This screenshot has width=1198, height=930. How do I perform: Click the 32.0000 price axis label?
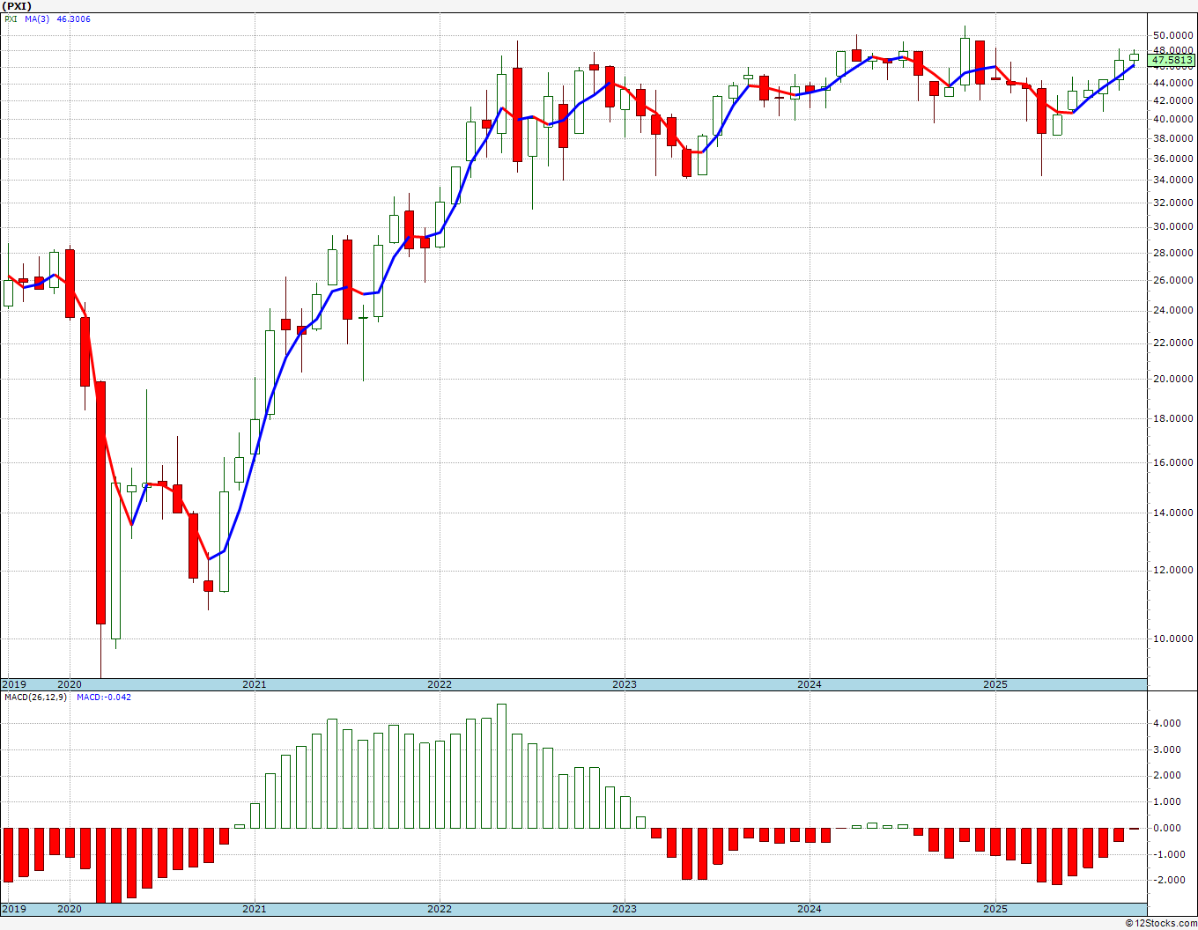coord(1172,203)
